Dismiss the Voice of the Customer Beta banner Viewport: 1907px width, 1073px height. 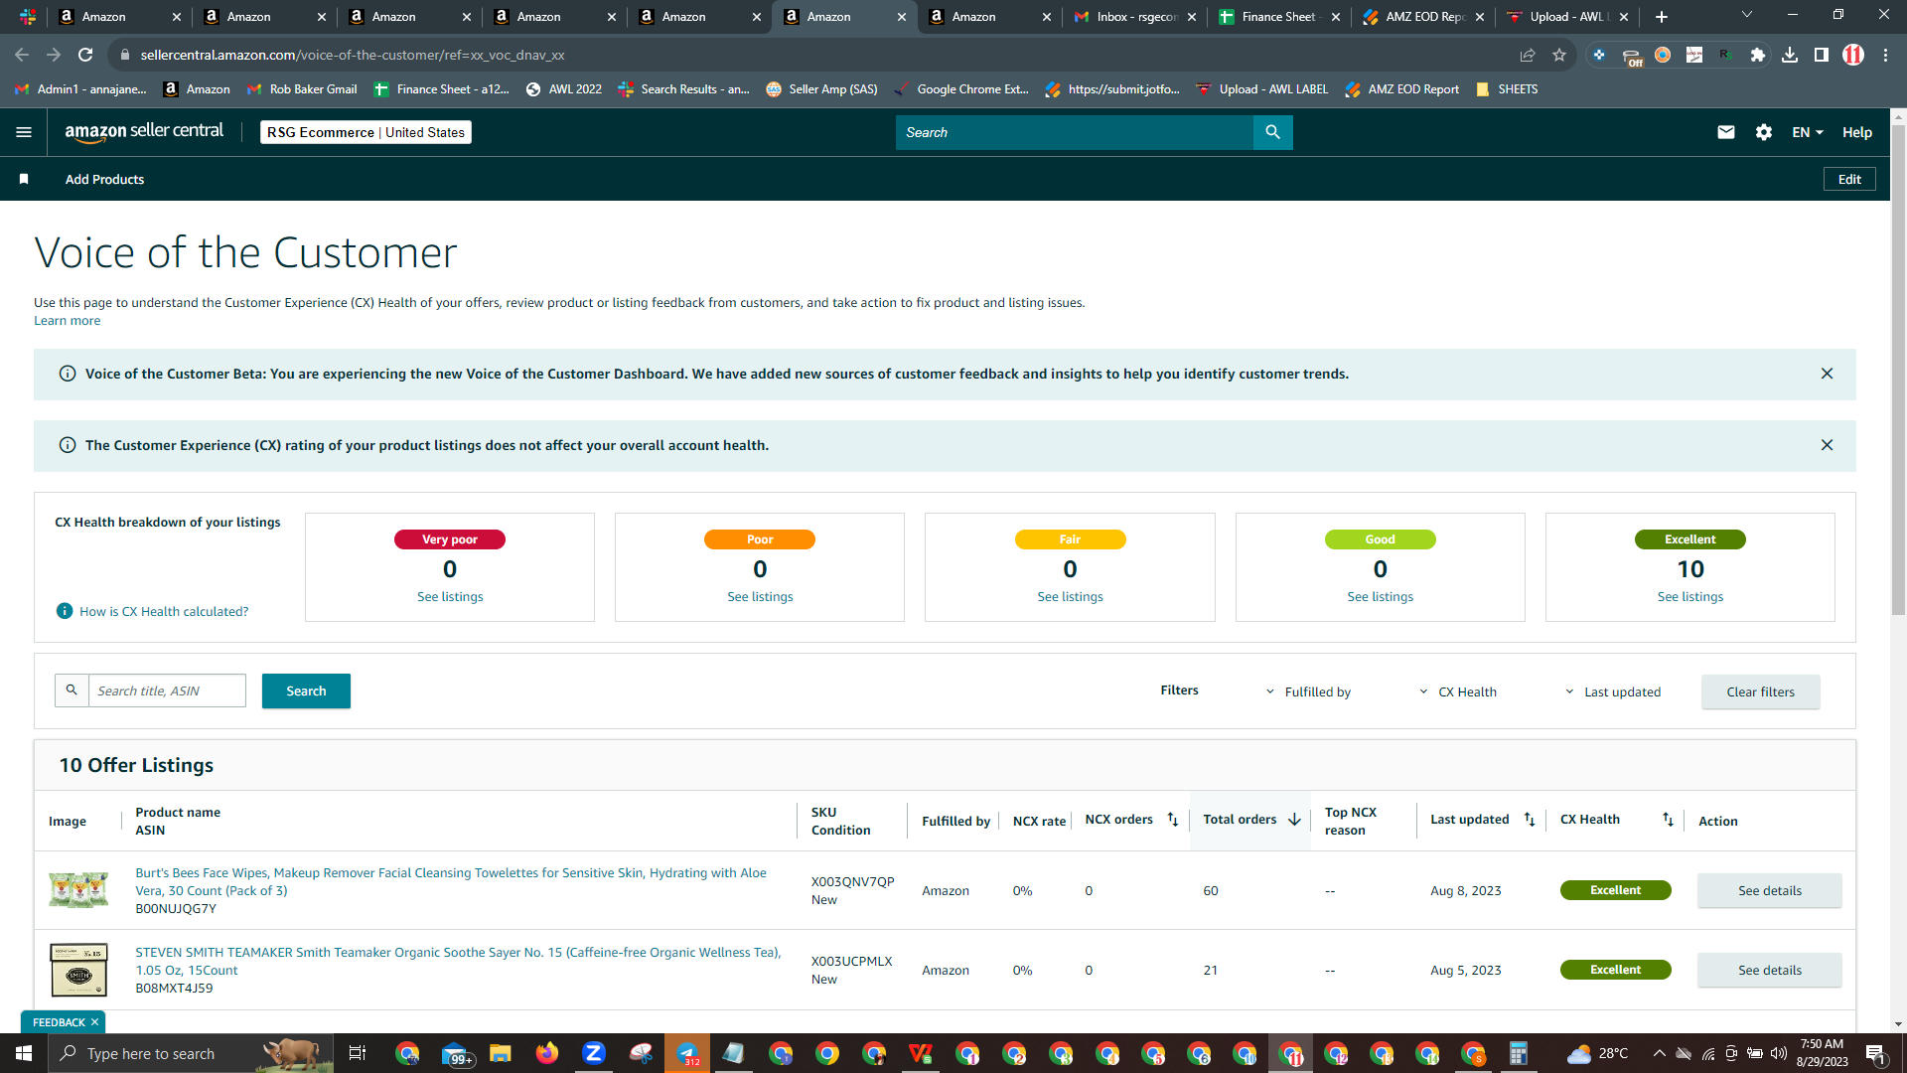(1827, 374)
